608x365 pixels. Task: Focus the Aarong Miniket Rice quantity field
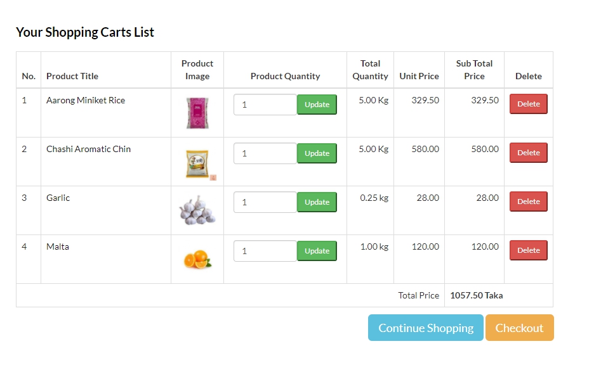[x=265, y=105]
